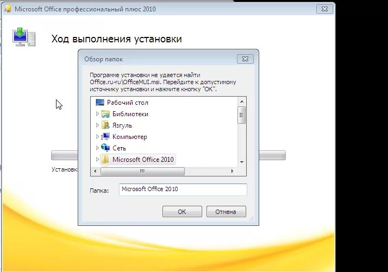Click the Папка folder name input field
Screen dimensions: 388x272
coord(183,189)
